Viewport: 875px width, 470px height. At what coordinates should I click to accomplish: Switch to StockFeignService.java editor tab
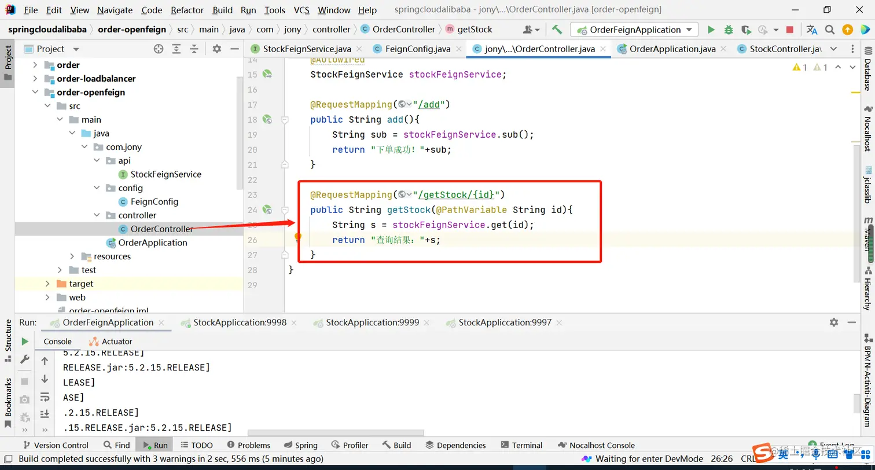pyautogui.click(x=306, y=49)
